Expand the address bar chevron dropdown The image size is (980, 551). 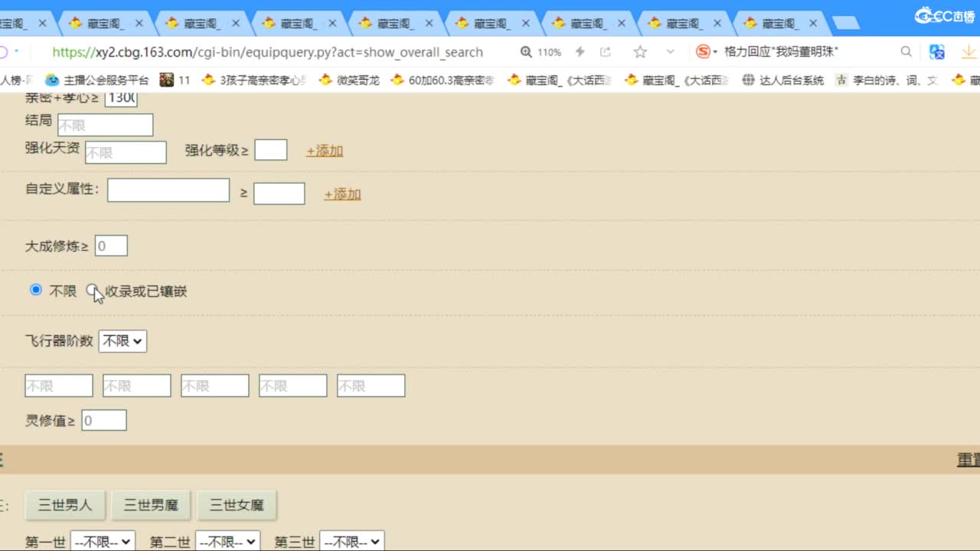point(670,52)
